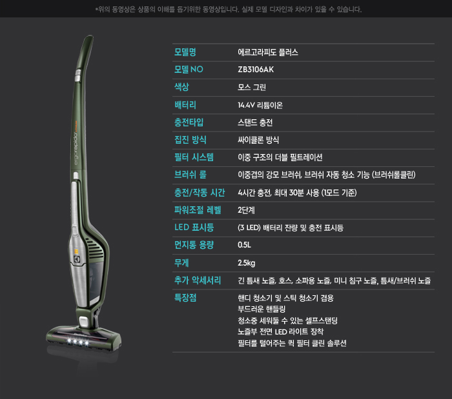Viewport: 452px width, 399px height.
Task: Select the model number ZB3106AK text
Action: point(256,70)
